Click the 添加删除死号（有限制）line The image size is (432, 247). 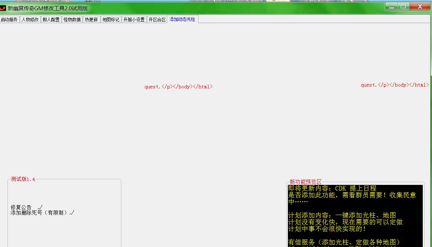point(39,213)
